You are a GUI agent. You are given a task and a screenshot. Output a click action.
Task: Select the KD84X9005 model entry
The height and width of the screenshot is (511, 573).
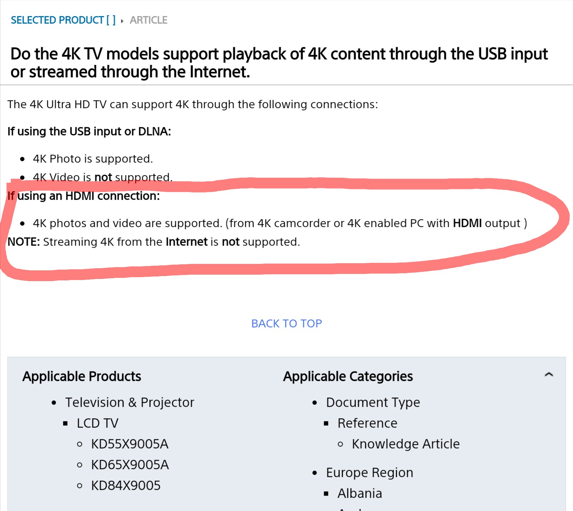click(126, 486)
